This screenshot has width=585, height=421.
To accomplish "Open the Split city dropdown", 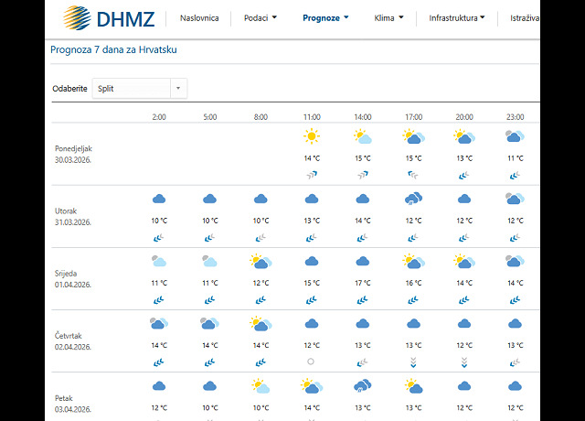I will (139, 89).
